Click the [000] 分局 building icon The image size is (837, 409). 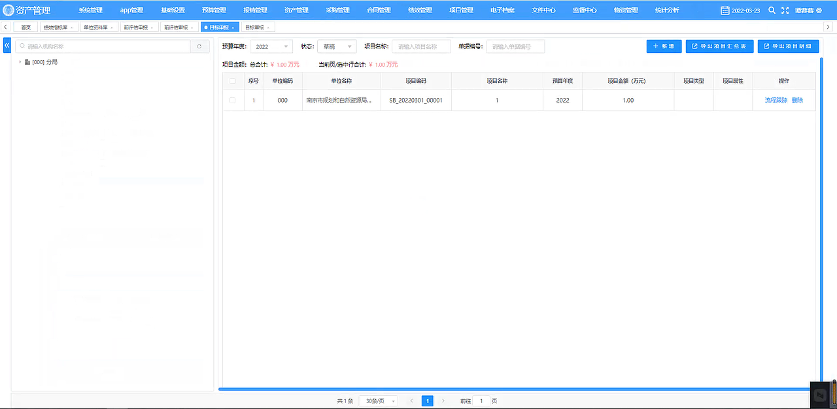pos(27,62)
